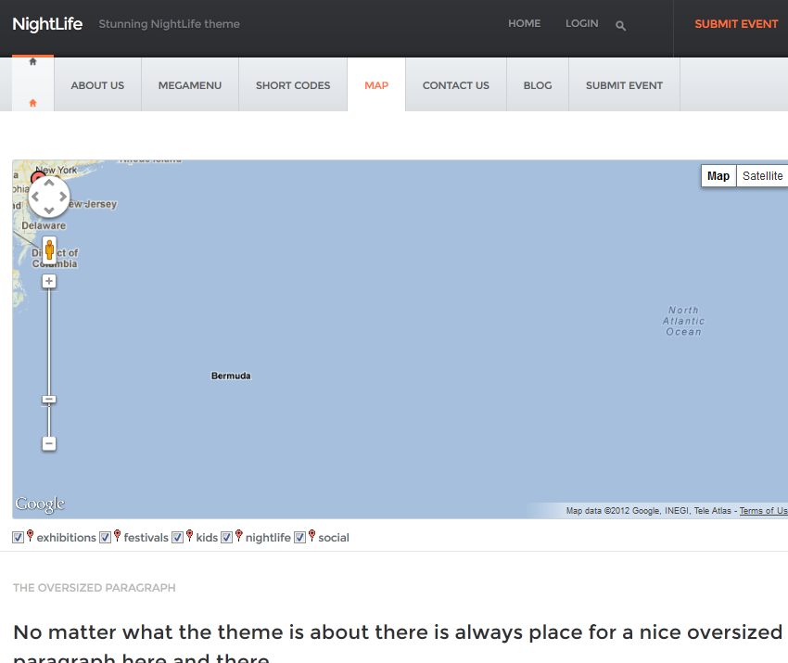Click the festivals pin marker icon
This screenshot has width=788, height=663.
(117, 536)
